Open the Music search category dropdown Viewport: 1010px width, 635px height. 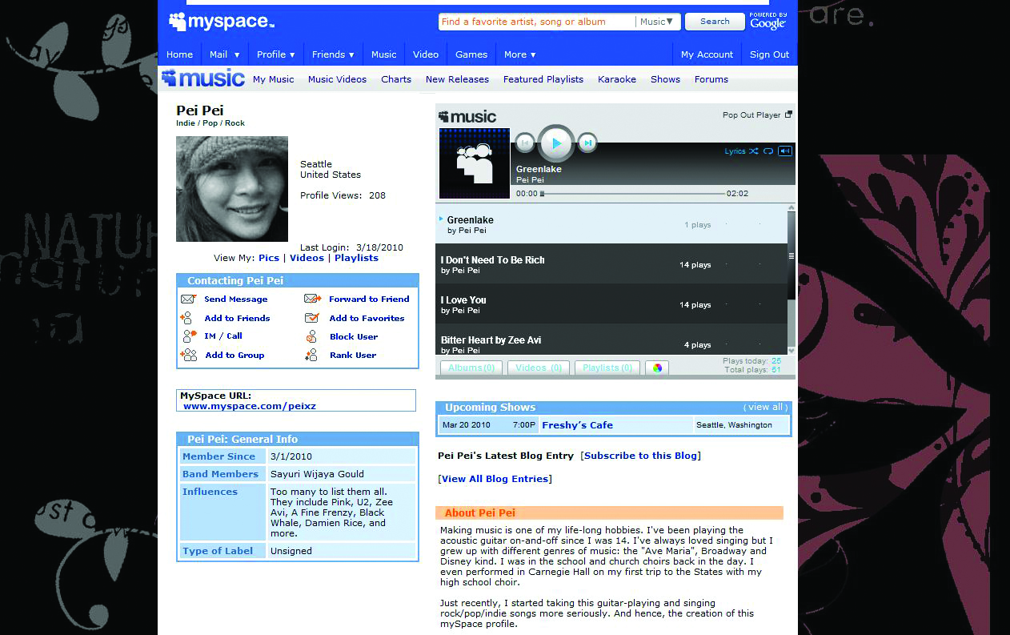click(x=658, y=22)
